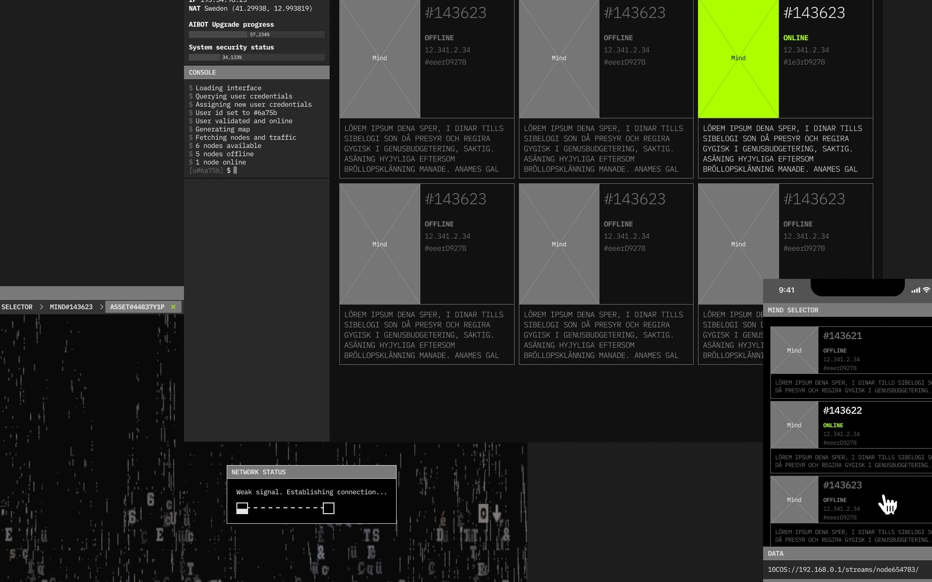Select console line '1 node online'

(220, 162)
